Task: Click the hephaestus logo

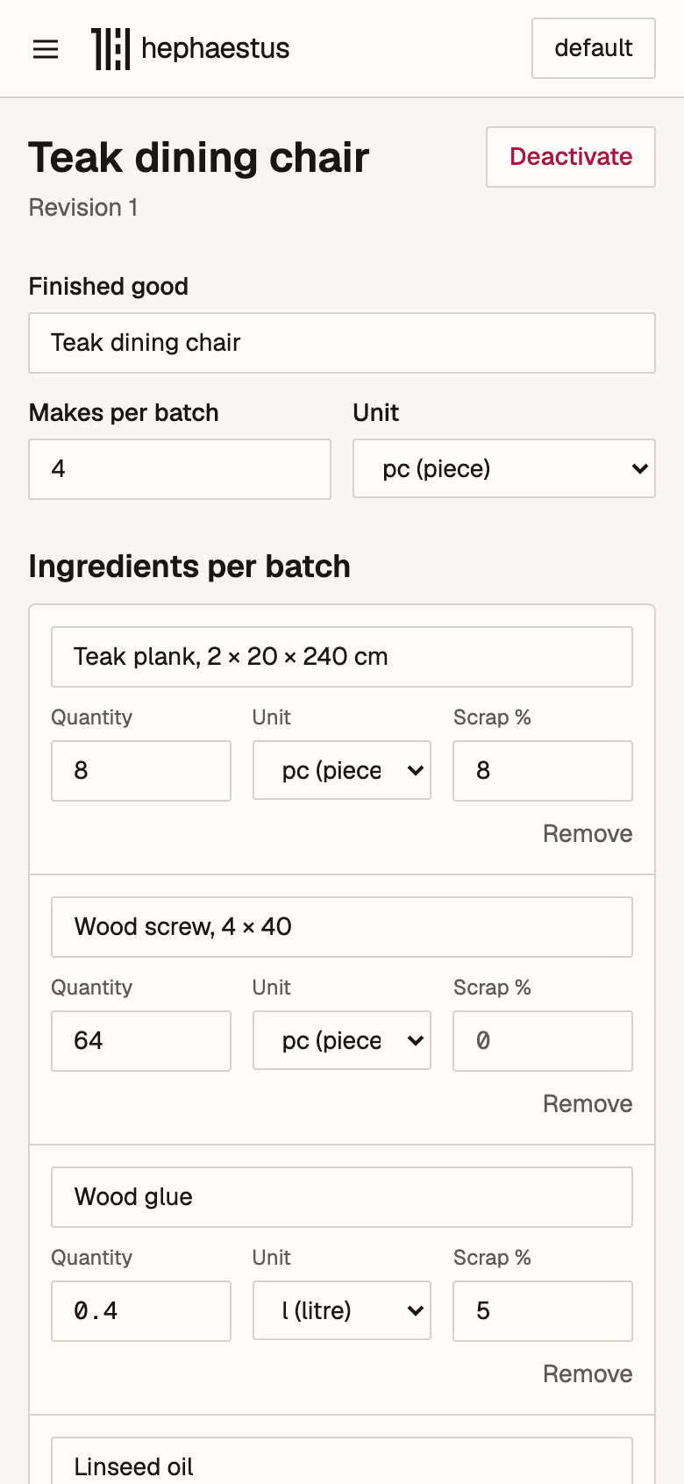Action: [x=190, y=48]
